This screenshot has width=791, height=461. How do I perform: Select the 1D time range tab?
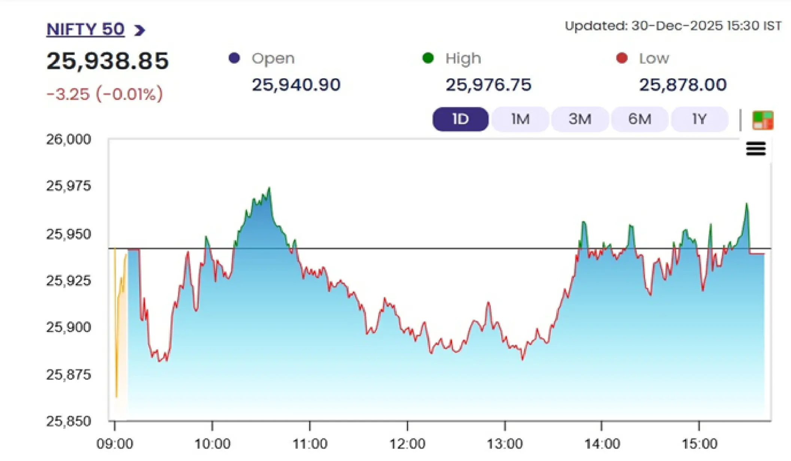pos(460,119)
